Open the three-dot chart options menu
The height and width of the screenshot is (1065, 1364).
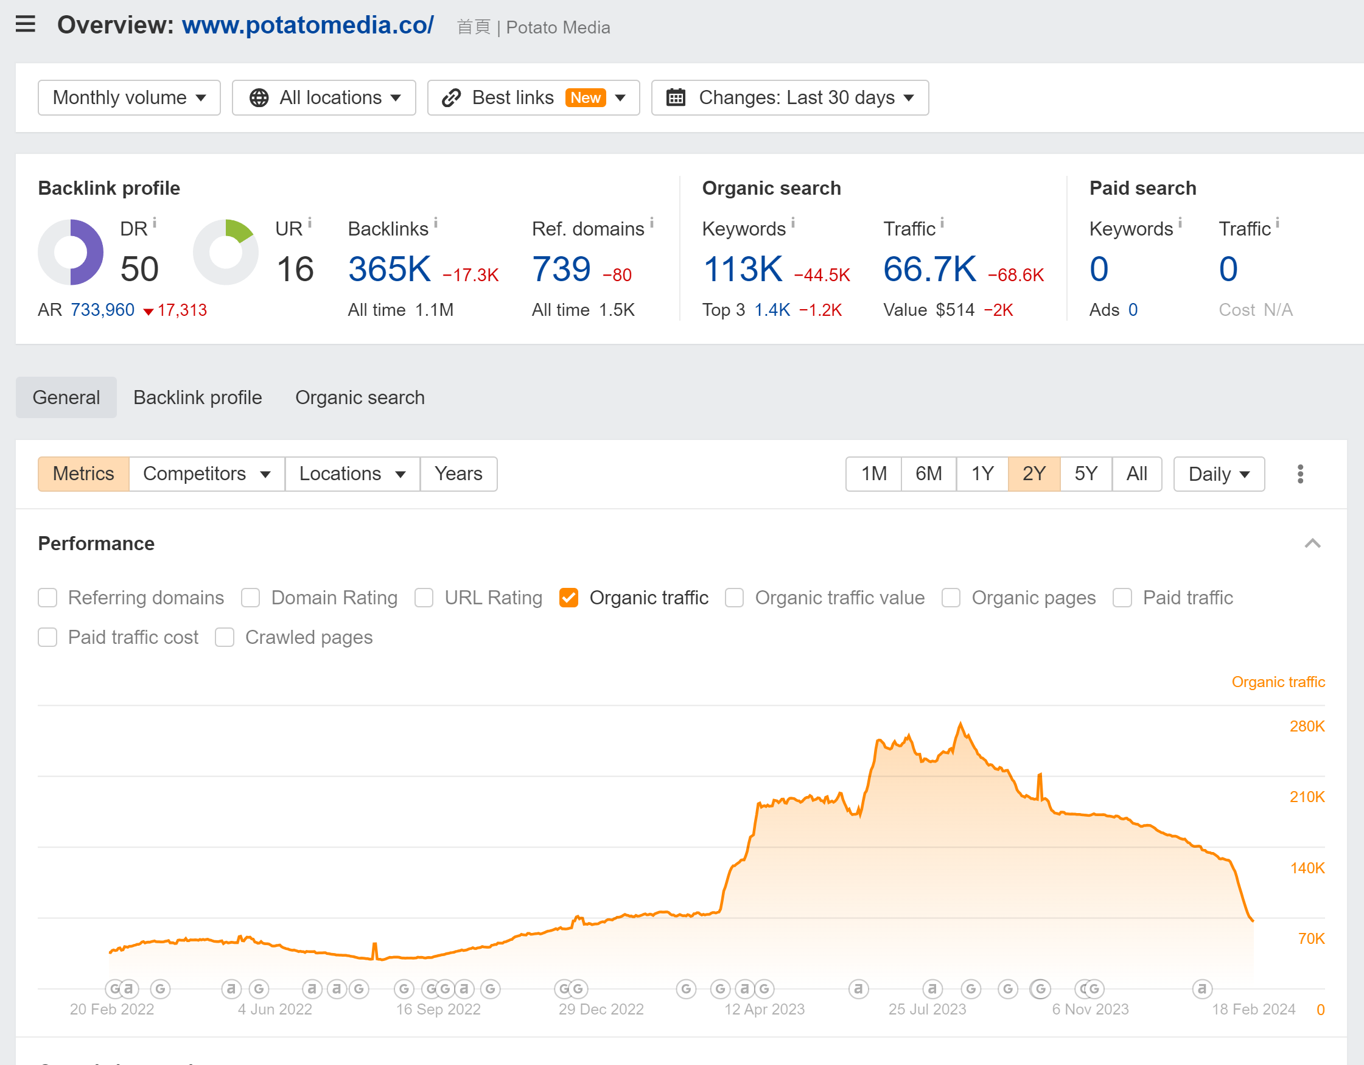click(1300, 474)
